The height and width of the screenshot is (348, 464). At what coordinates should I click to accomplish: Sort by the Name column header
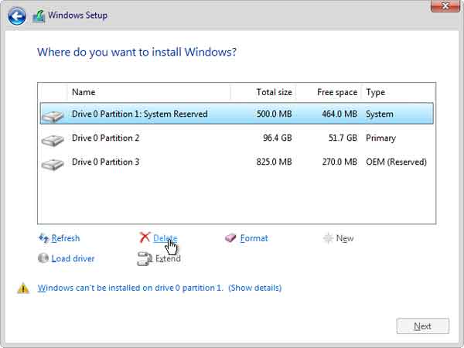[x=148, y=92]
